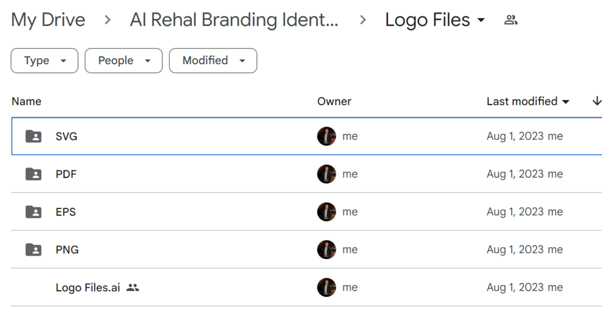This screenshot has width=602, height=315.
Task: Reverse sort direction with the arrow icon
Action: pos(597,101)
